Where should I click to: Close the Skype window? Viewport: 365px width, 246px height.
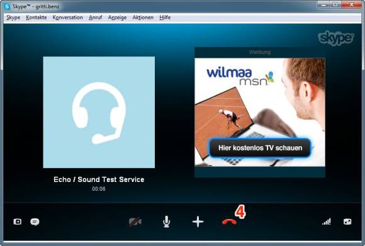point(351,4)
